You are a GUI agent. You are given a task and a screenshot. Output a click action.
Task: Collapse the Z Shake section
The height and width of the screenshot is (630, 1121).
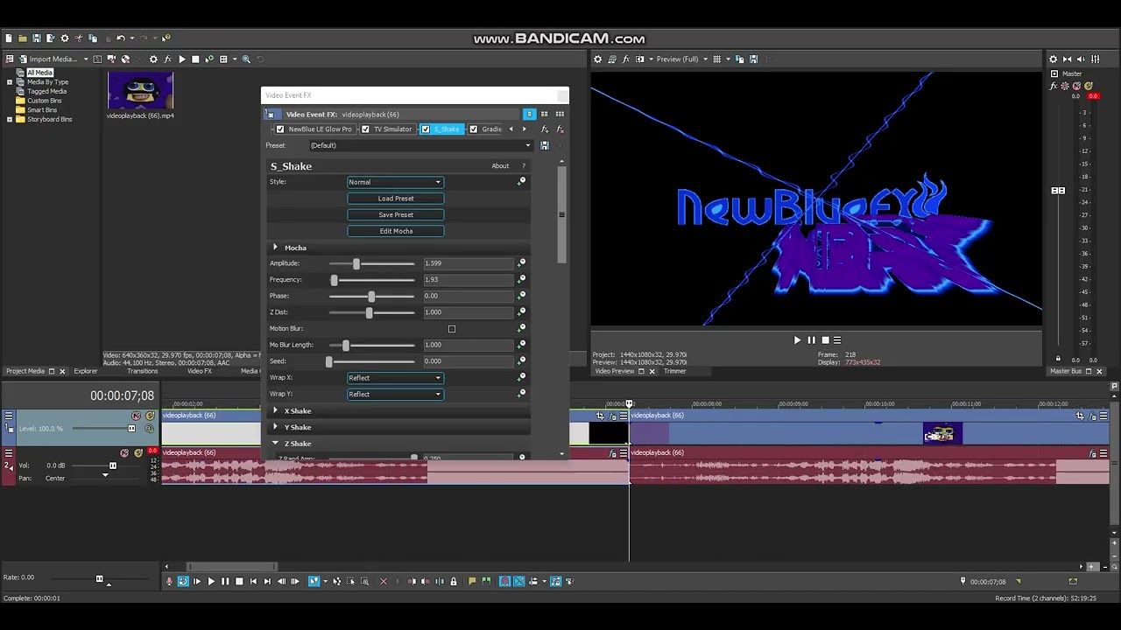point(275,444)
